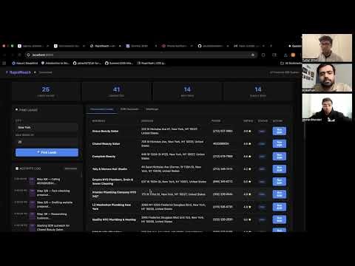
Task: Select the Grace Beauty Salon business name
Action: 105,132
